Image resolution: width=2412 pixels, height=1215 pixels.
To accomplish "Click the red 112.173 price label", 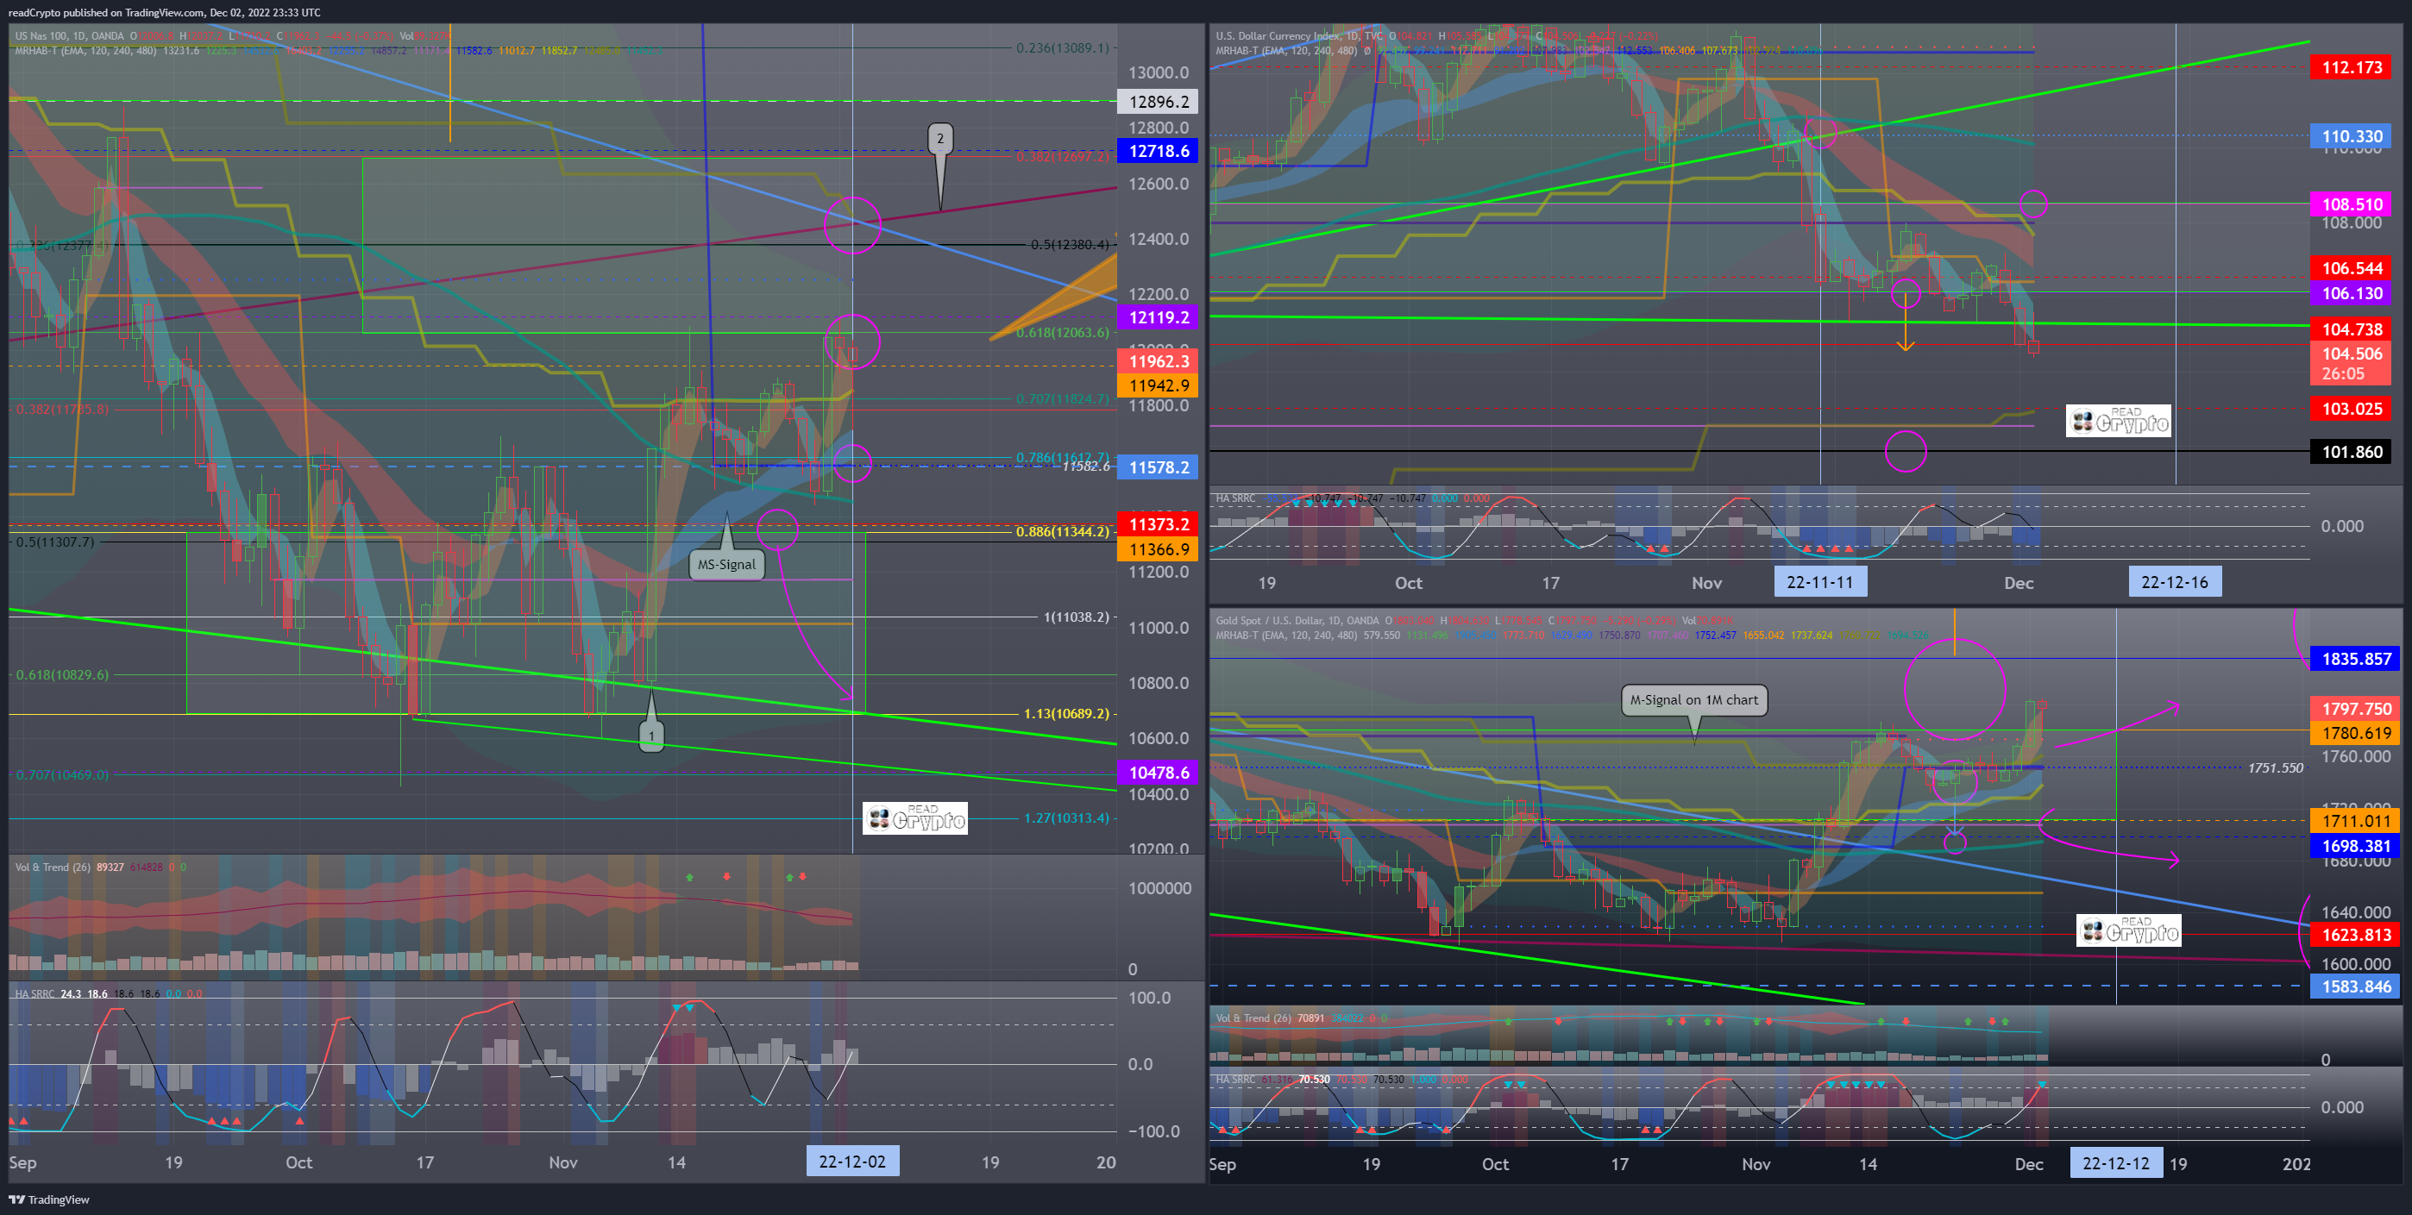I will coord(2350,67).
